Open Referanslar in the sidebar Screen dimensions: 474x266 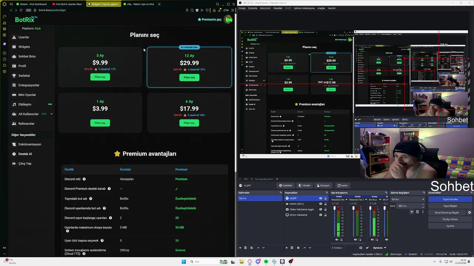(x=26, y=124)
